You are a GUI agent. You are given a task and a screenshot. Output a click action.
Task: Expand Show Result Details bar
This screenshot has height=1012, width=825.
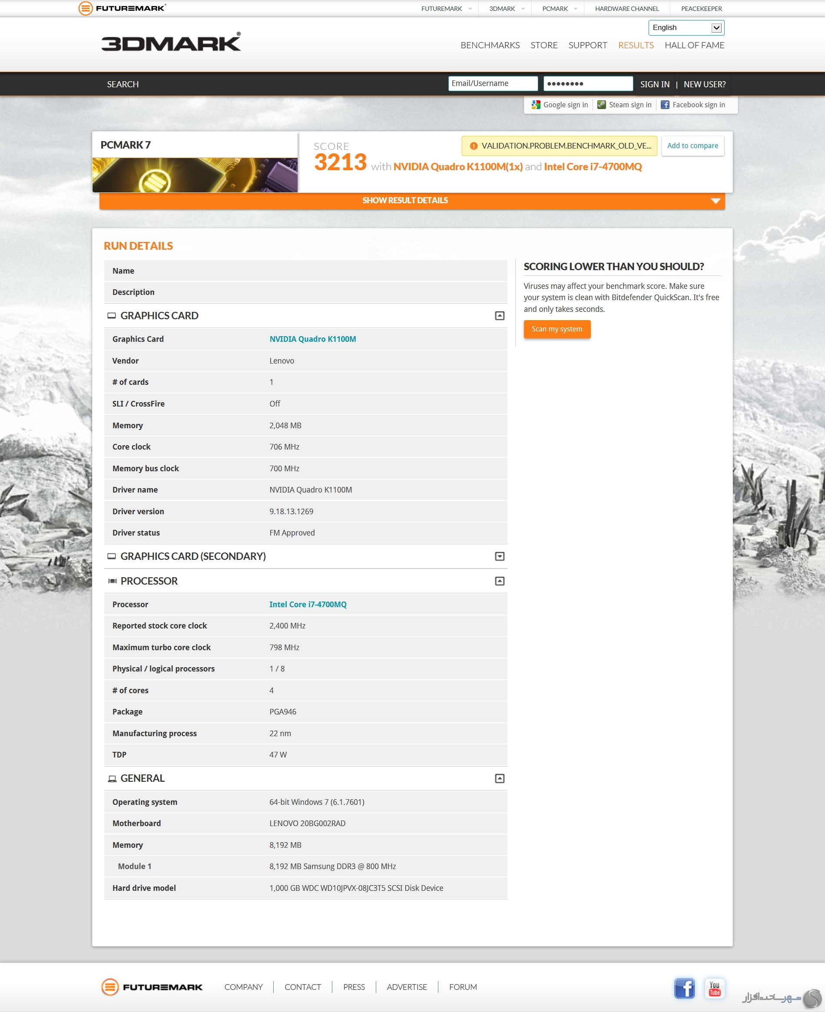pos(412,201)
